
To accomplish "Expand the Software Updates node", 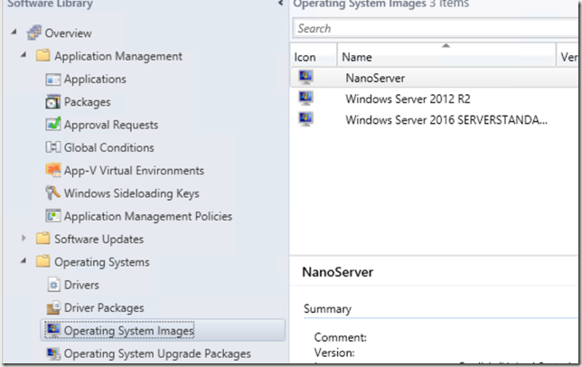I will (23, 239).
